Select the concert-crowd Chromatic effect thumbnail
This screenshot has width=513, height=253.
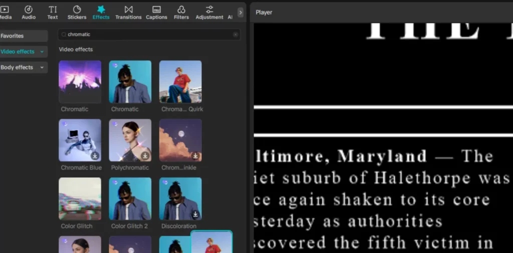click(80, 81)
